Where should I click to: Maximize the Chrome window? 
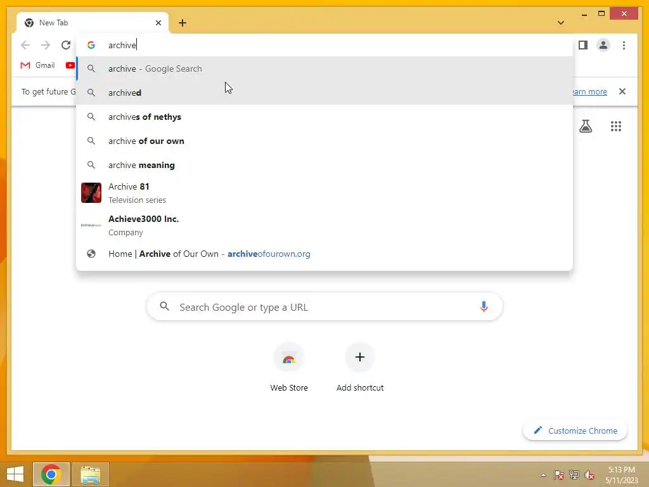(601, 14)
